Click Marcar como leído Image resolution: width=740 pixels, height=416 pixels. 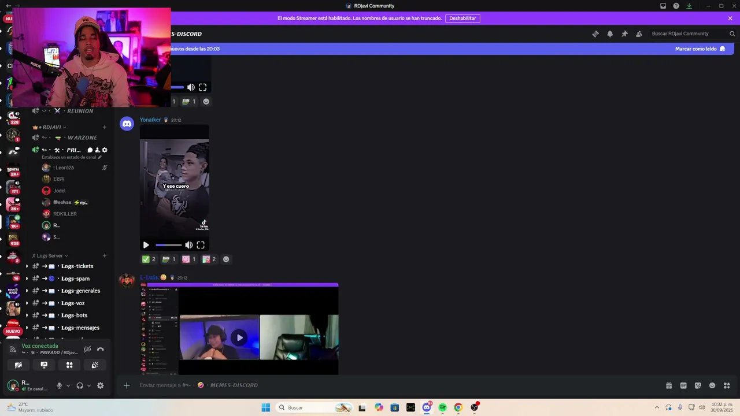coord(700,49)
